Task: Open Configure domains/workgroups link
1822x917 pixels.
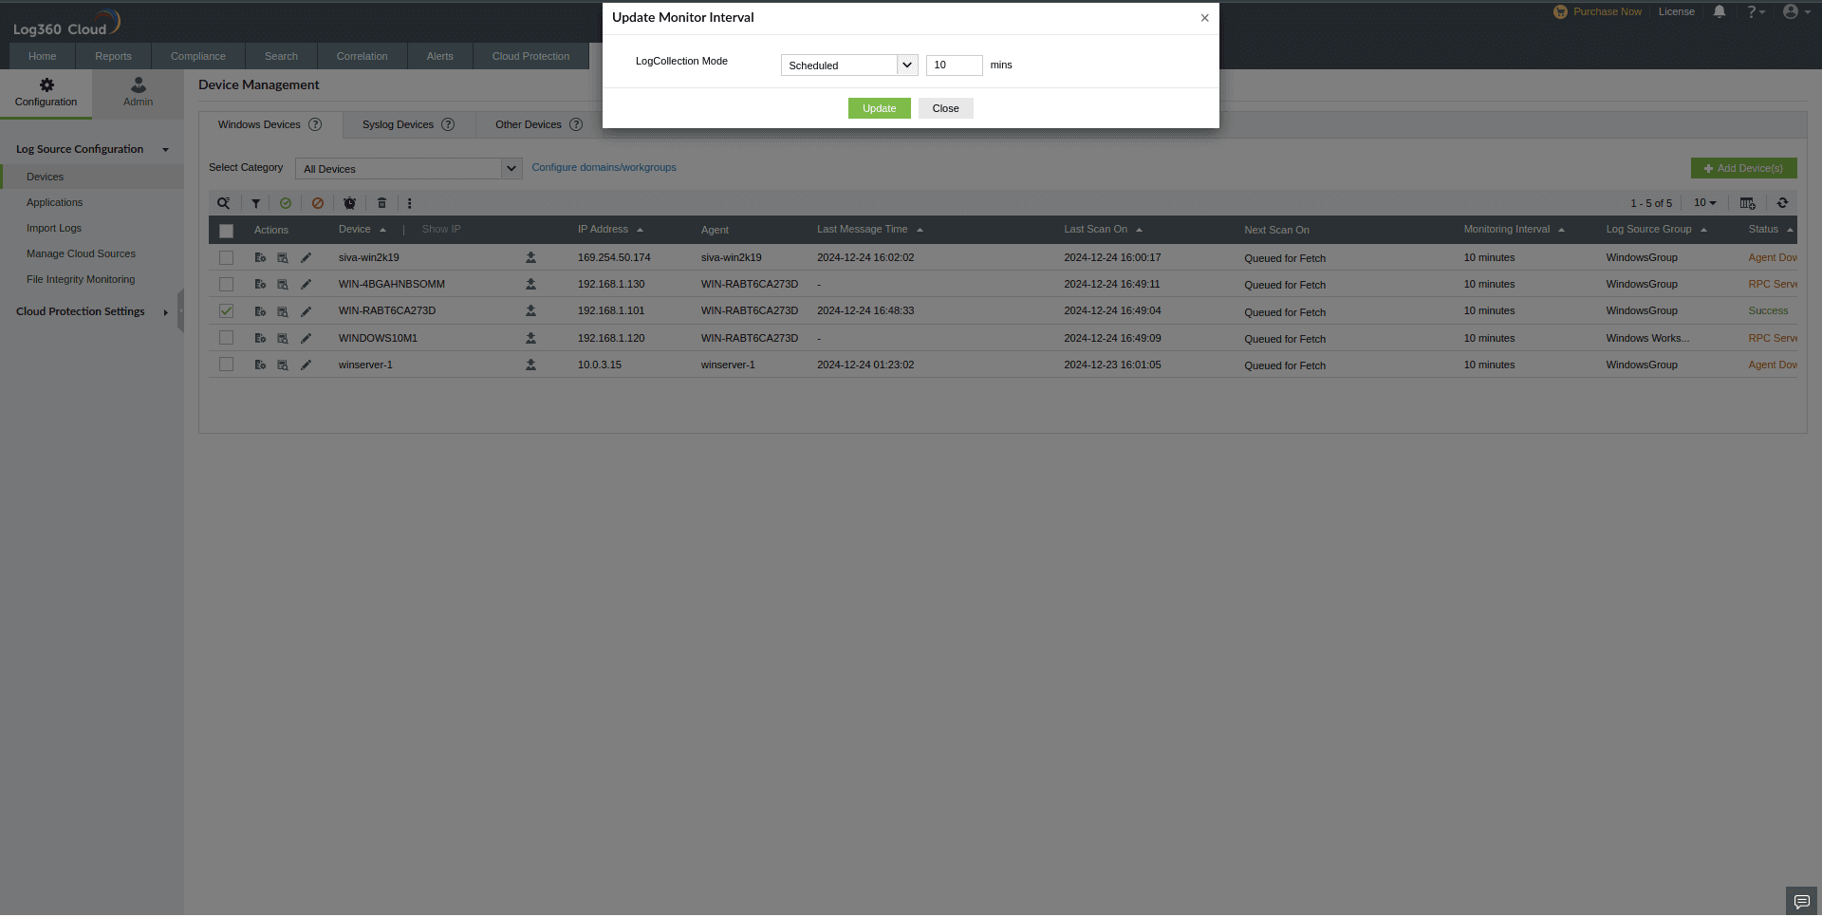Action: tap(604, 168)
